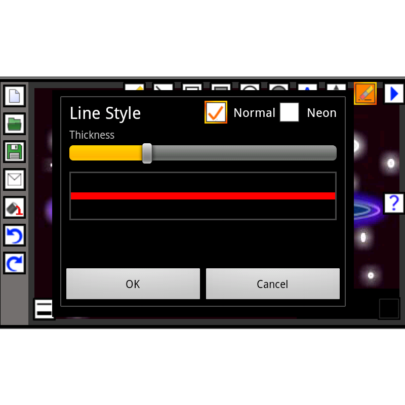Open a file with the green folder icon
405x405 pixels.
(15, 124)
